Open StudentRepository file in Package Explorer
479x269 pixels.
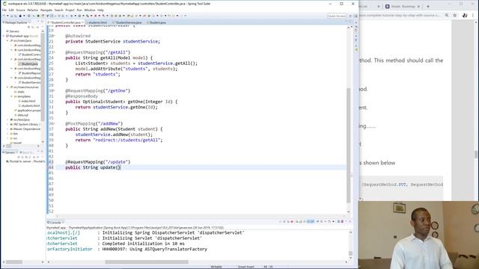(31, 73)
